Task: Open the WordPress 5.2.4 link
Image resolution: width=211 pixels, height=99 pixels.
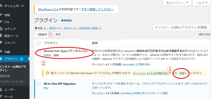Action: point(48,10)
